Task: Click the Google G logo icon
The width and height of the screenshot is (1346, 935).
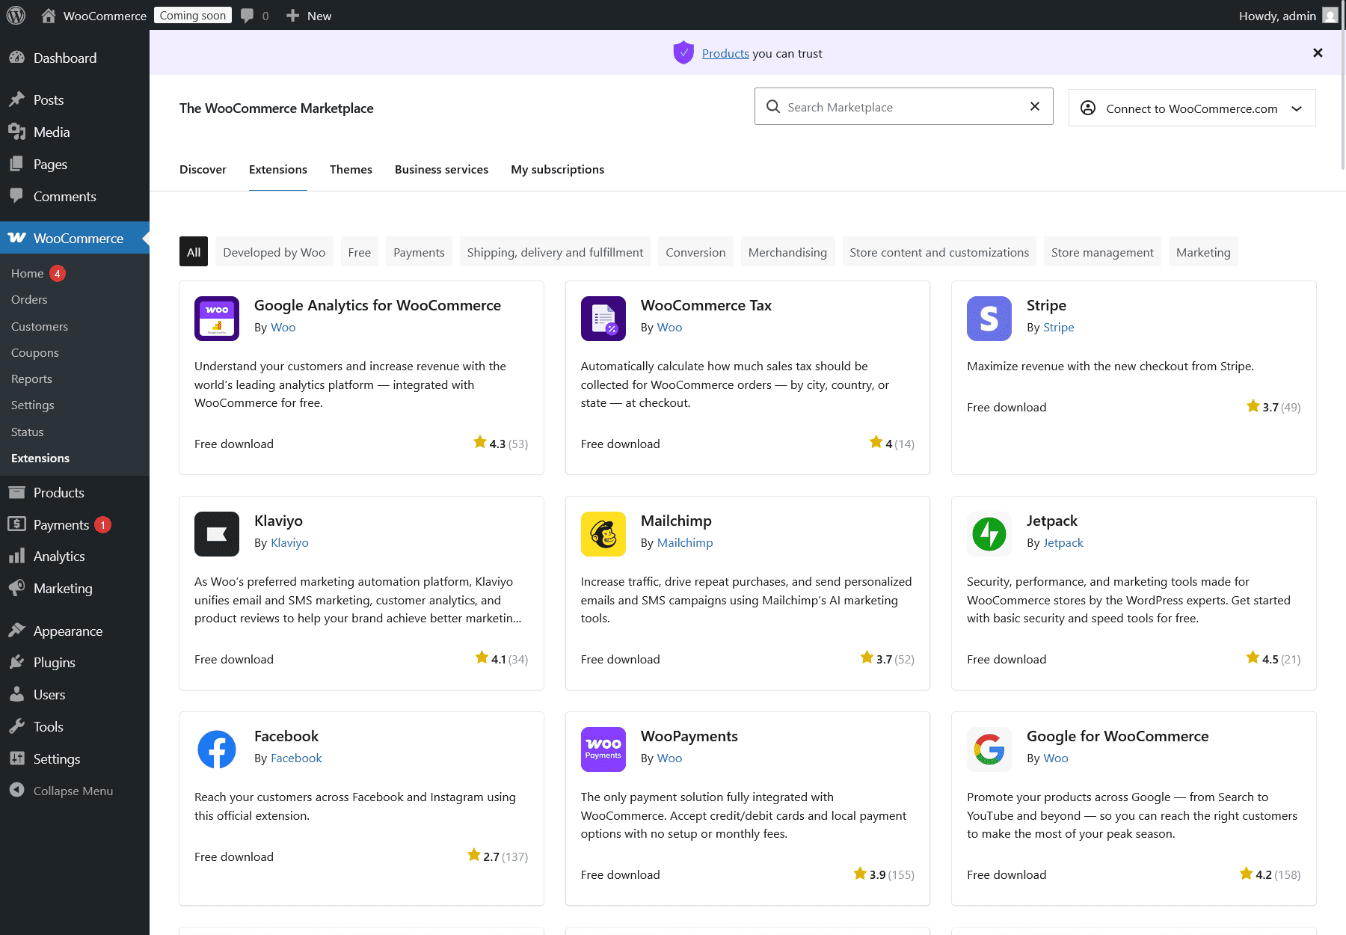Action: pyautogui.click(x=989, y=749)
